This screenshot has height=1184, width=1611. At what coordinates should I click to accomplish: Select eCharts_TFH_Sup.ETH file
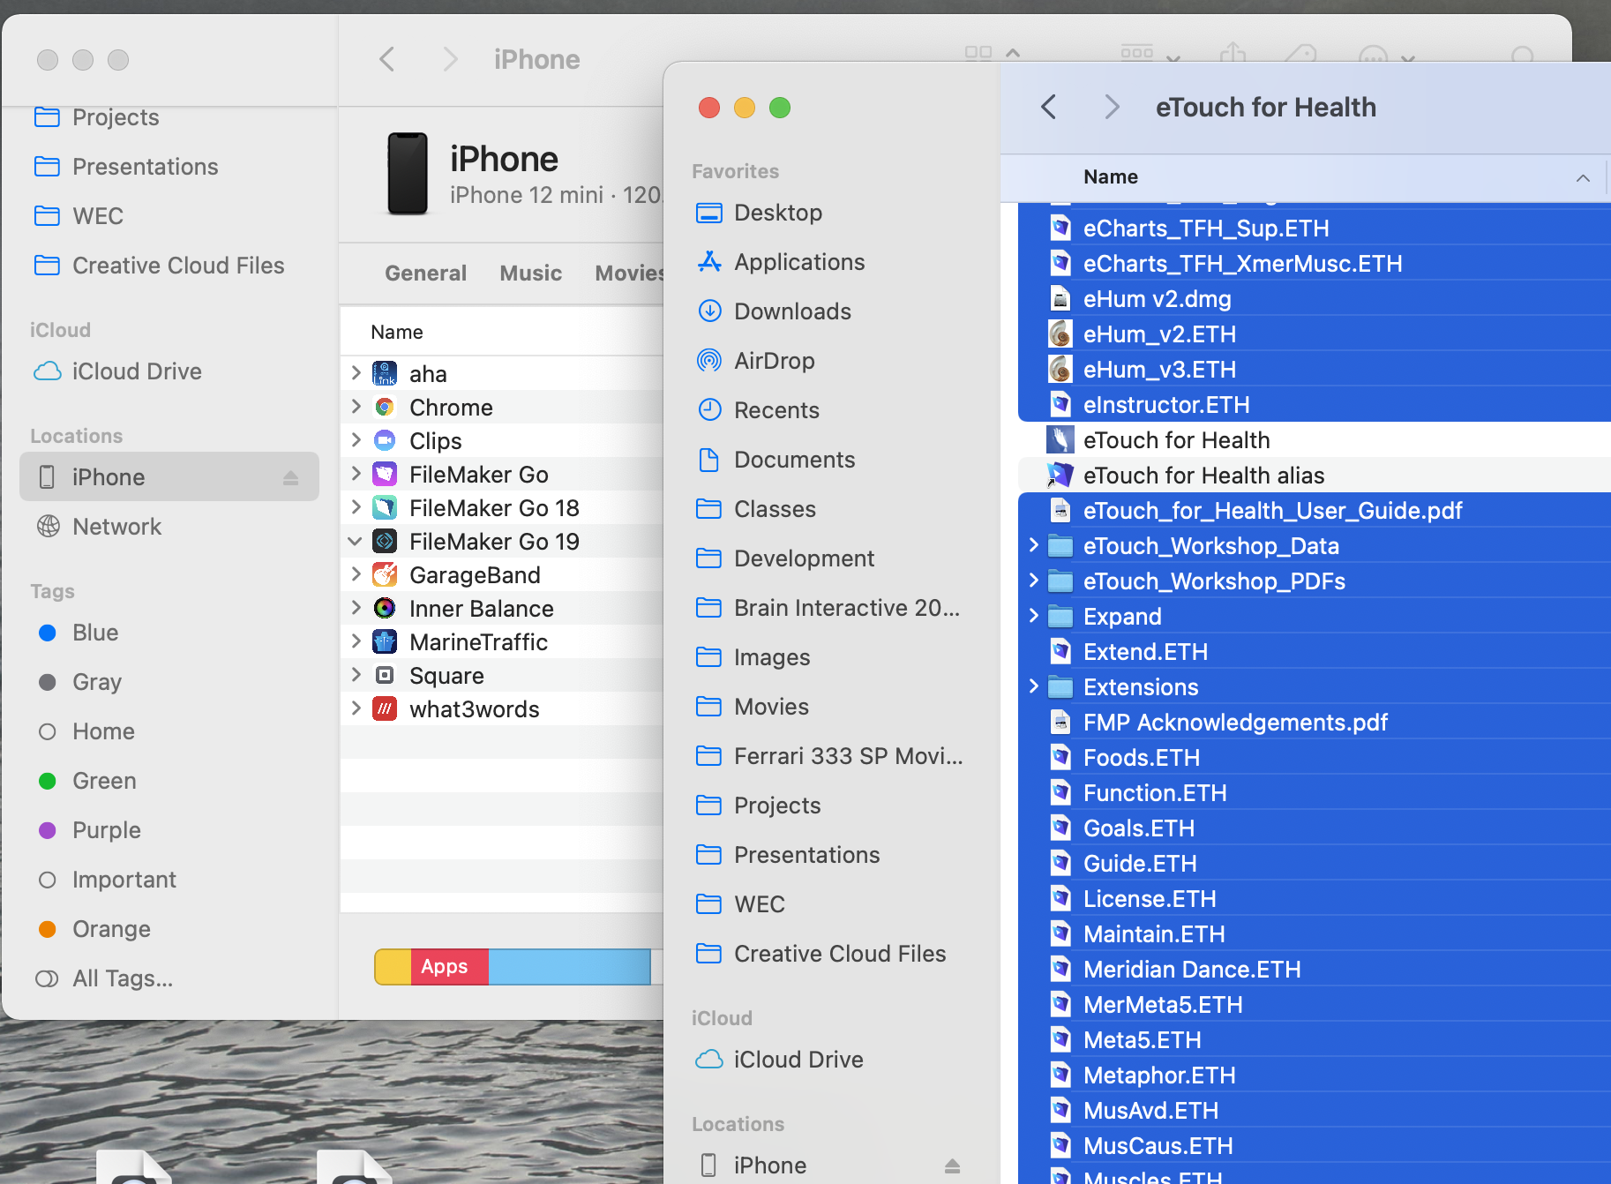click(1315, 229)
